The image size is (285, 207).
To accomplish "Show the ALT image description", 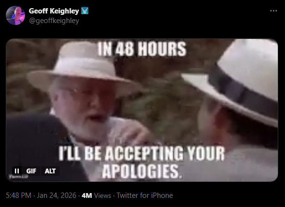I will (x=50, y=171).
